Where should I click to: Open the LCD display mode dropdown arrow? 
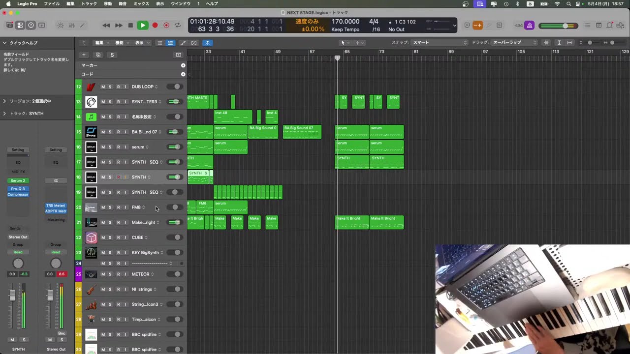pos(454,25)
